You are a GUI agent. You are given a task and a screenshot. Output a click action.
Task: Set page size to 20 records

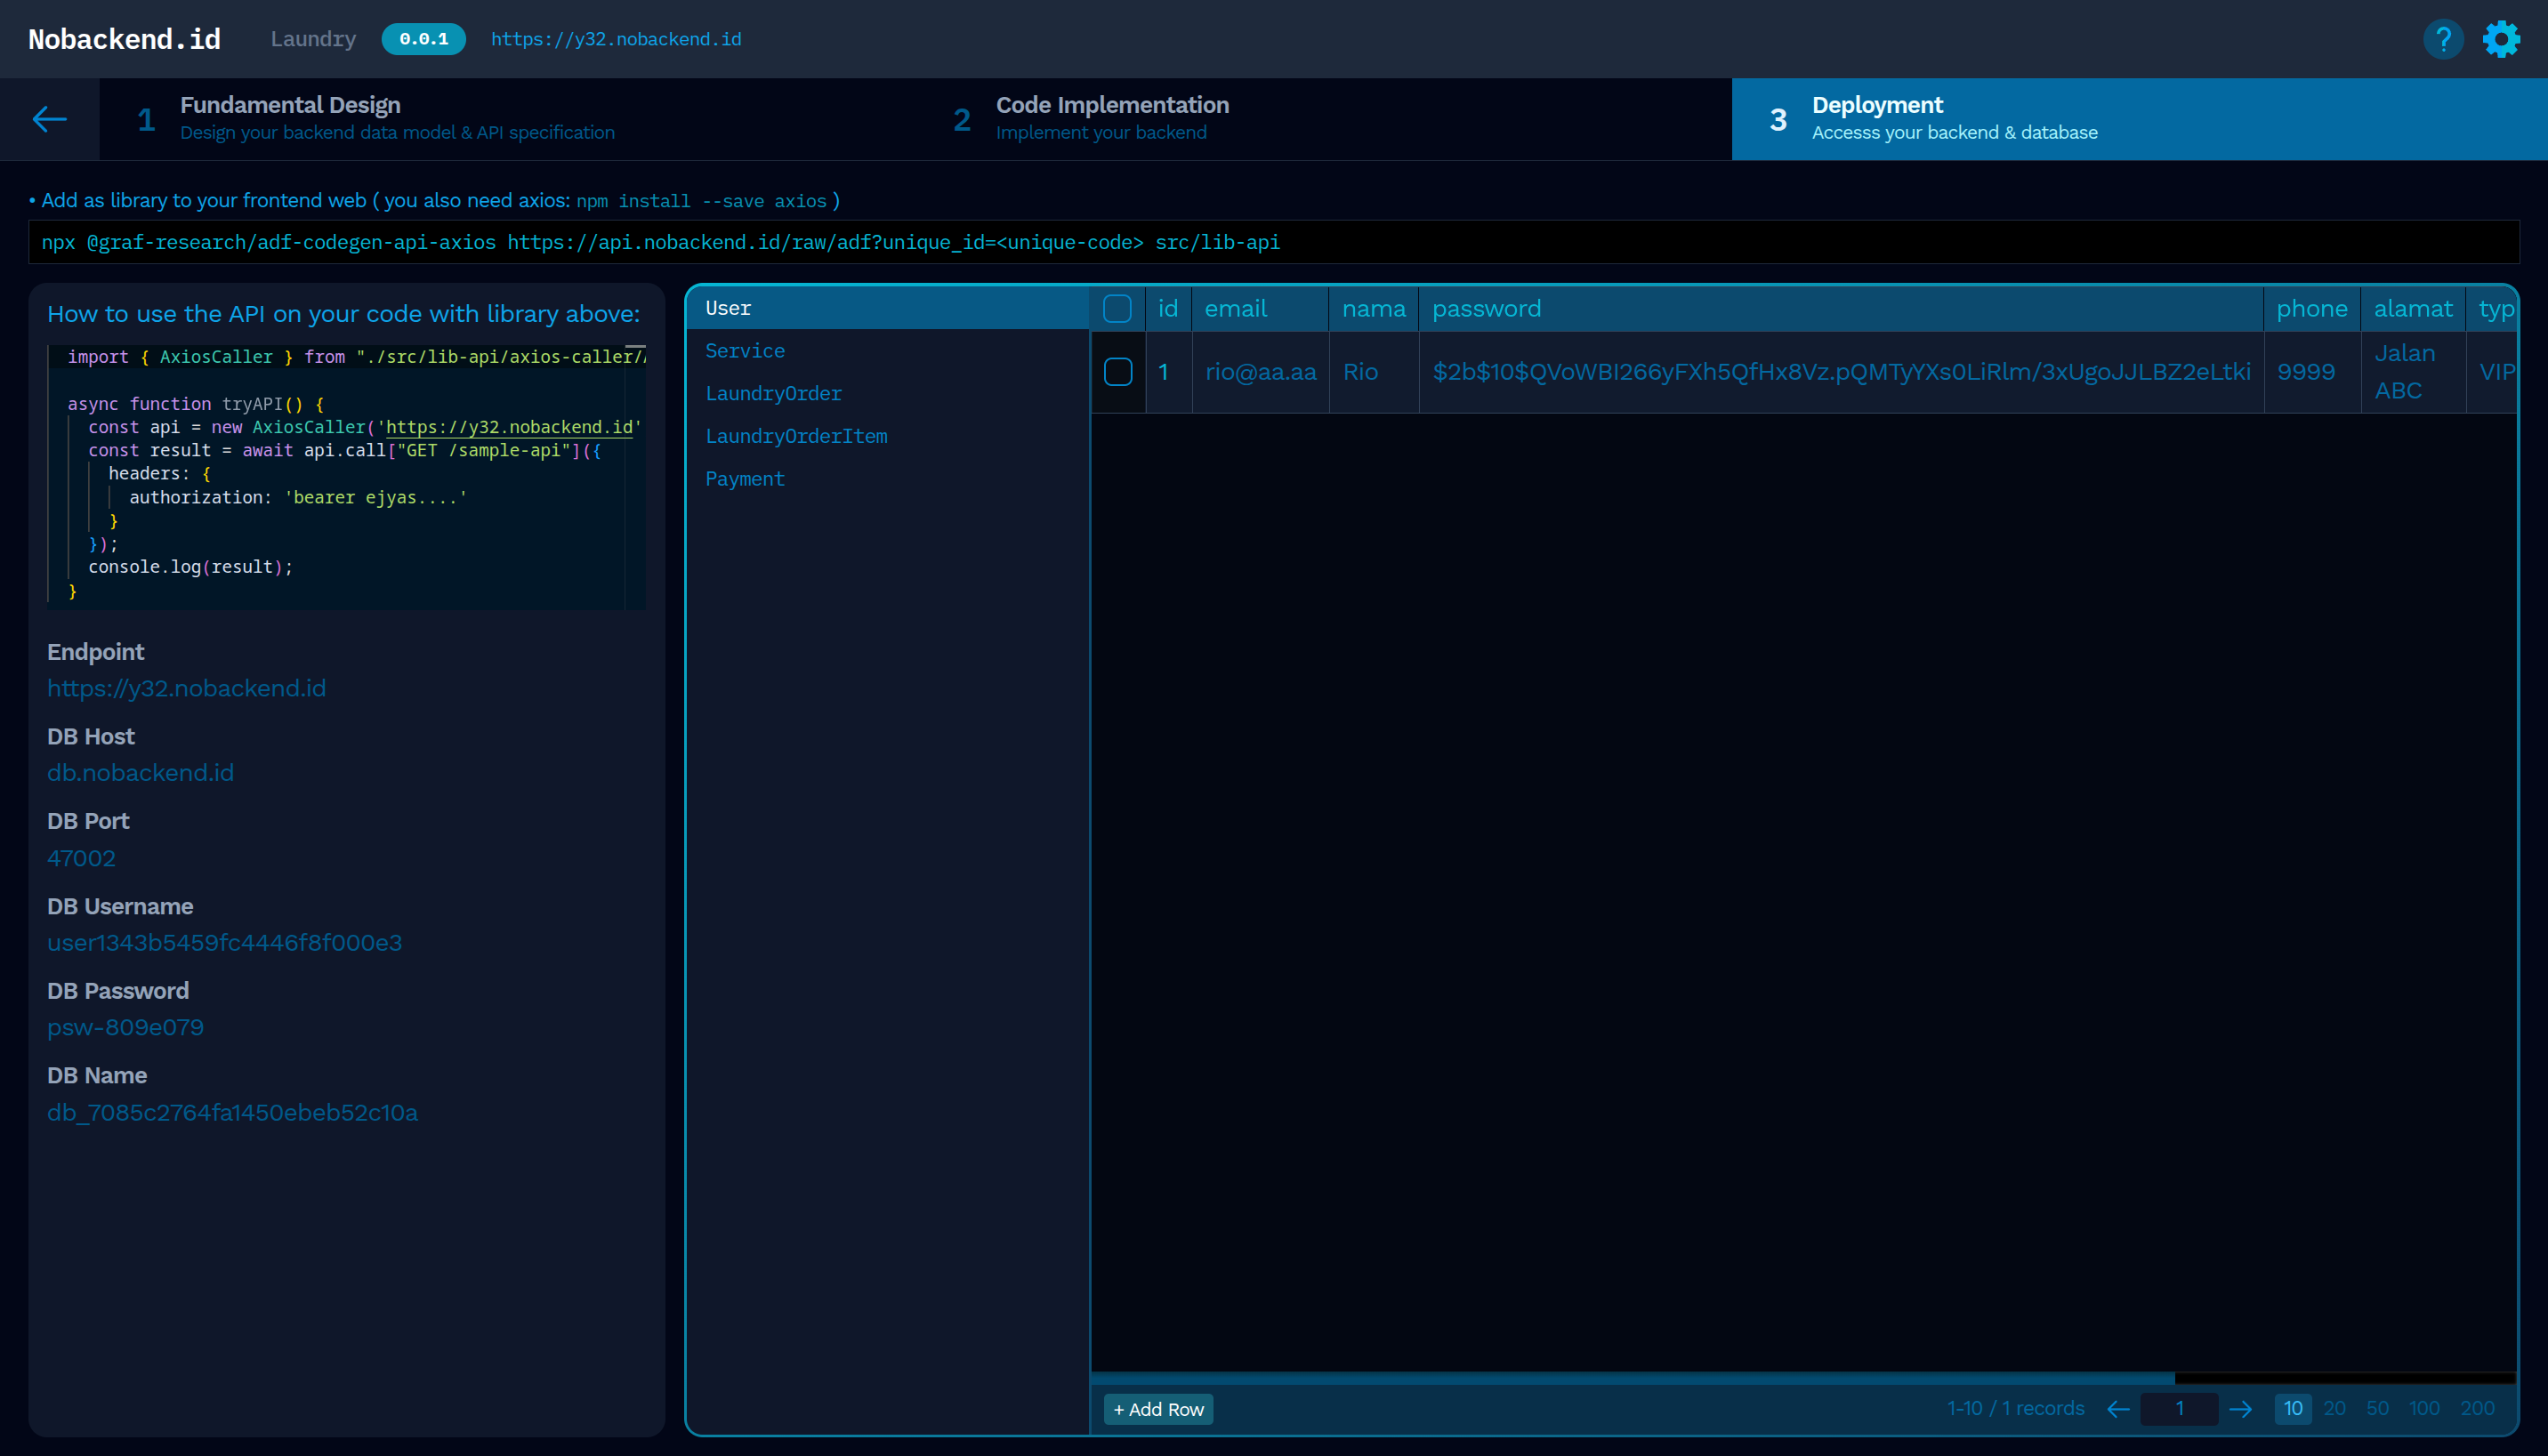click(2334, 1408)
